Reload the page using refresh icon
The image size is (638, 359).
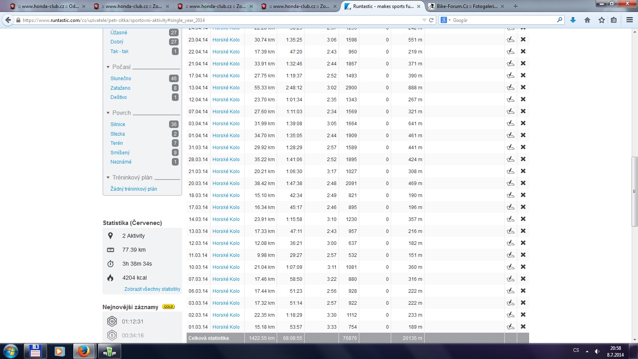tap(431, 20)
